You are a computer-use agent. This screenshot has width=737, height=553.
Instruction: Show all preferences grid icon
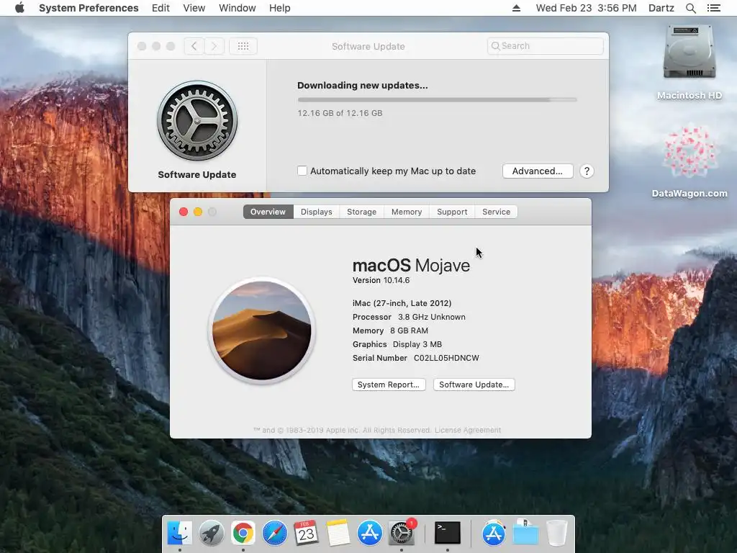(x=243, y=46)
